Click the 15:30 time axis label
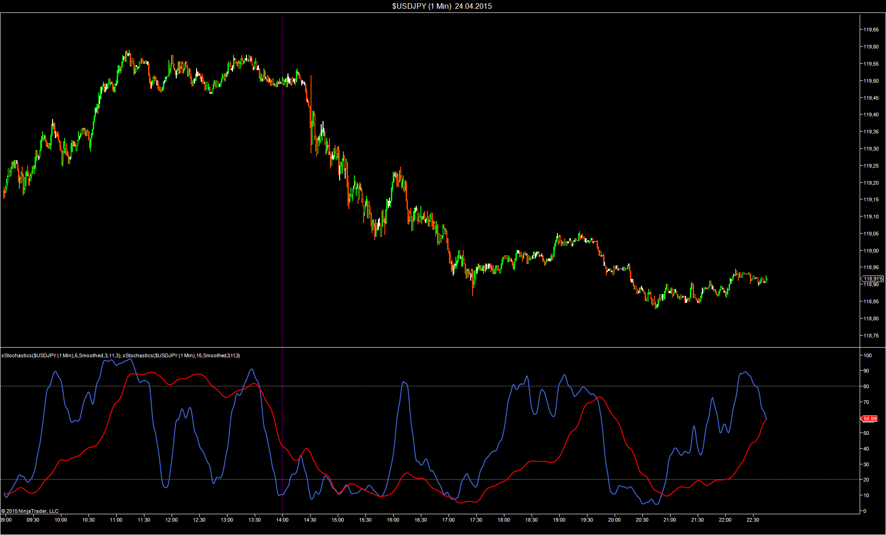This screenshot has height=535, width=886. (x=365, y=520)
